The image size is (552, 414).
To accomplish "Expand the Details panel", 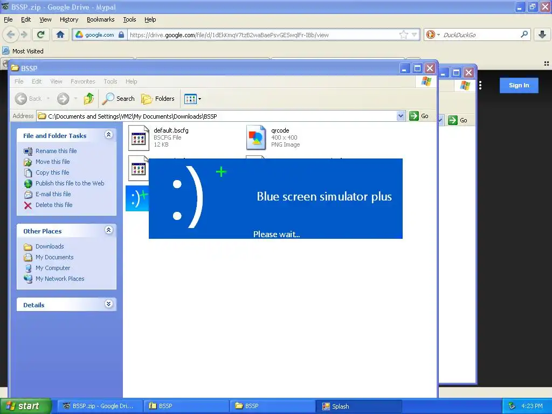I will (109, 304).
